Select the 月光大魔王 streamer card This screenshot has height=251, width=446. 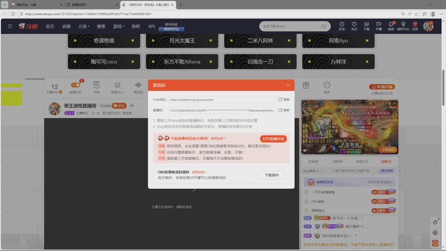point(182,40)
